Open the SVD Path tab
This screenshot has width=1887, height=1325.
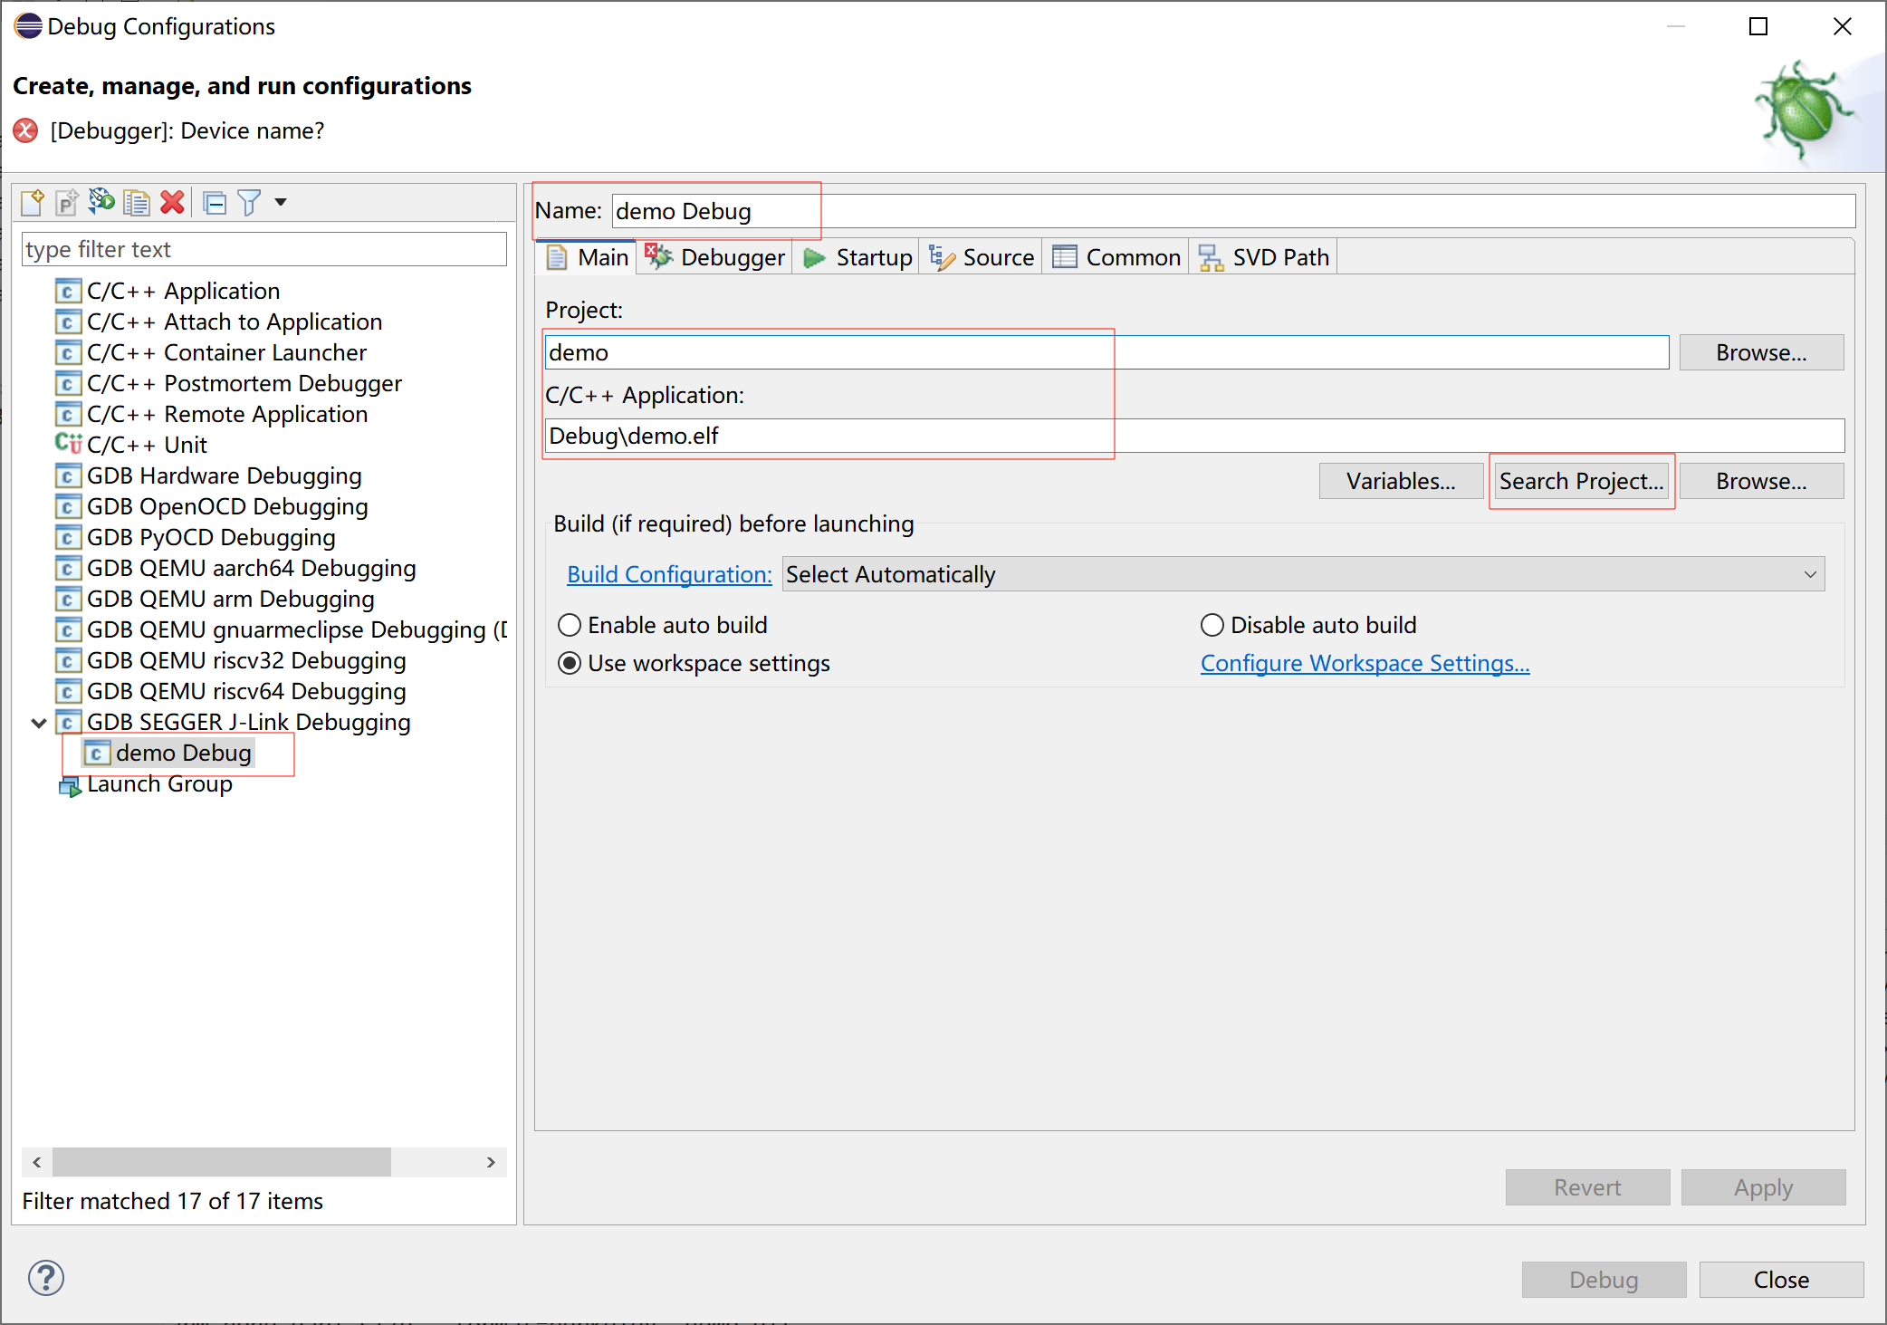click(x=1264, y=257)
